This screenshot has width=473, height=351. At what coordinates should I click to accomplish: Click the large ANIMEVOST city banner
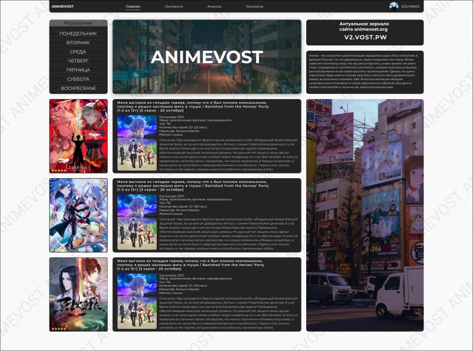click(x=207, y=57)
